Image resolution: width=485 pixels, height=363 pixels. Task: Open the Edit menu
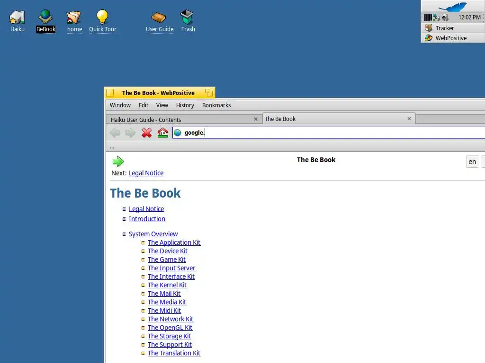pyautogui.click(x=143, y=105)
